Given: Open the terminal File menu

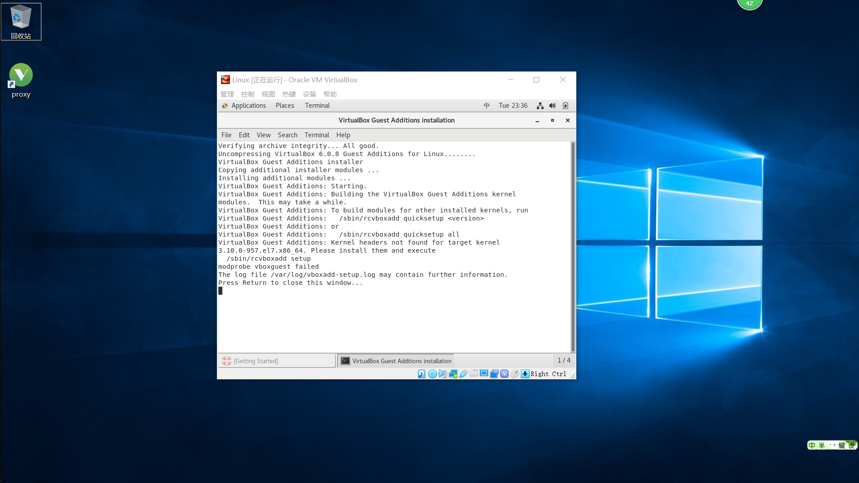Looking at the screenshot, I should point(226,135).
